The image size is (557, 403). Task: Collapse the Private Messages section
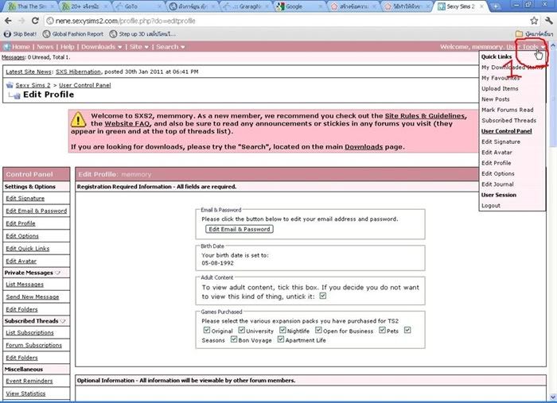pos(58,273)
